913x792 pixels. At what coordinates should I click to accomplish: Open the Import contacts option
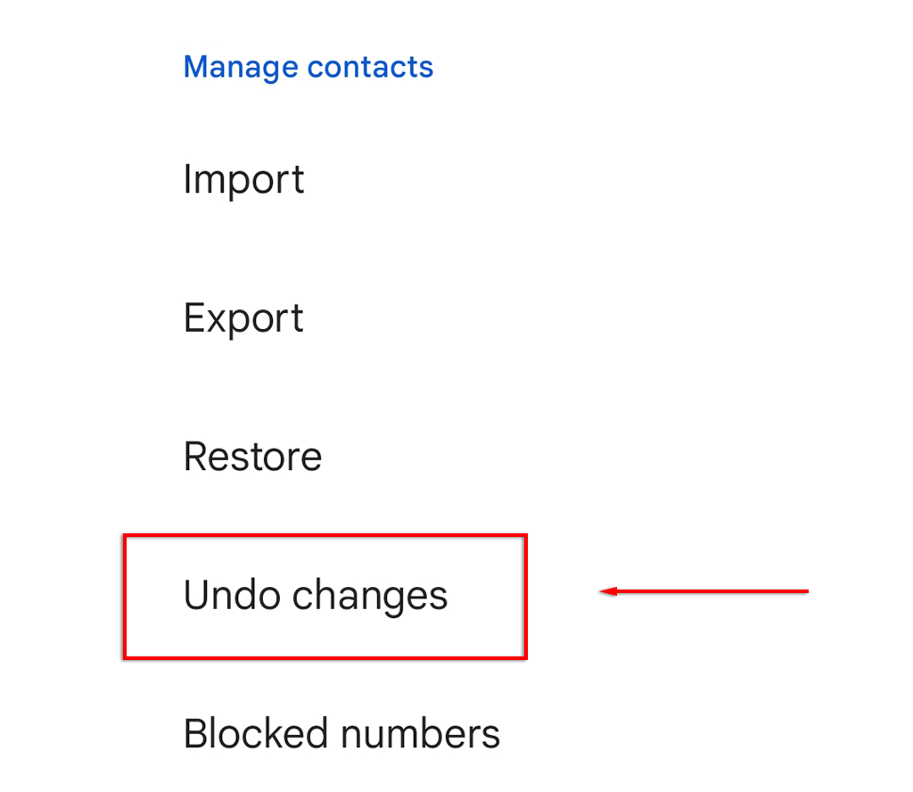click(x=243, y=179)
